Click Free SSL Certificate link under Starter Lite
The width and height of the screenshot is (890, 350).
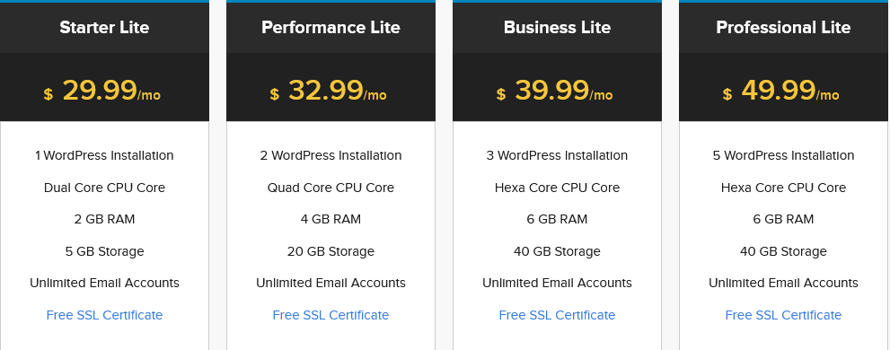(x=104, y=315)
